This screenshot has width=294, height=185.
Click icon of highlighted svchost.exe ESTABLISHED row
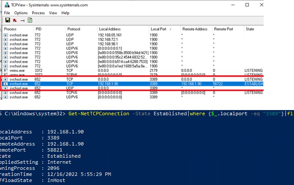(6, 84)
